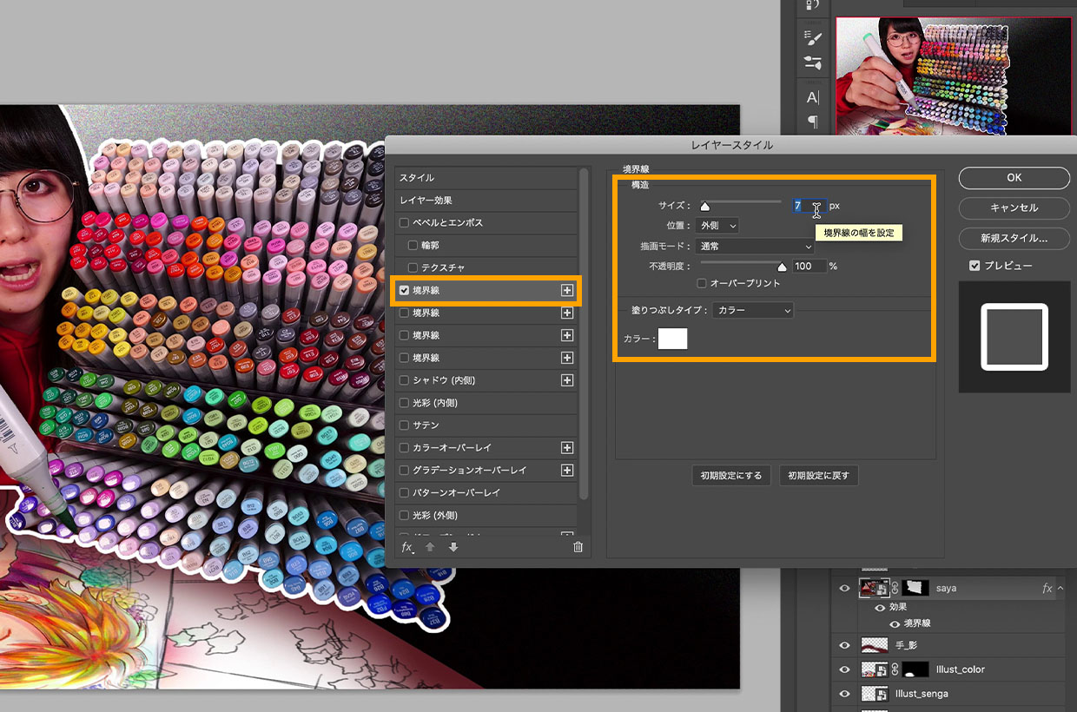Click the OK button
The width and height of the screenshot is (1077, 712).
tap(1014, 177)
